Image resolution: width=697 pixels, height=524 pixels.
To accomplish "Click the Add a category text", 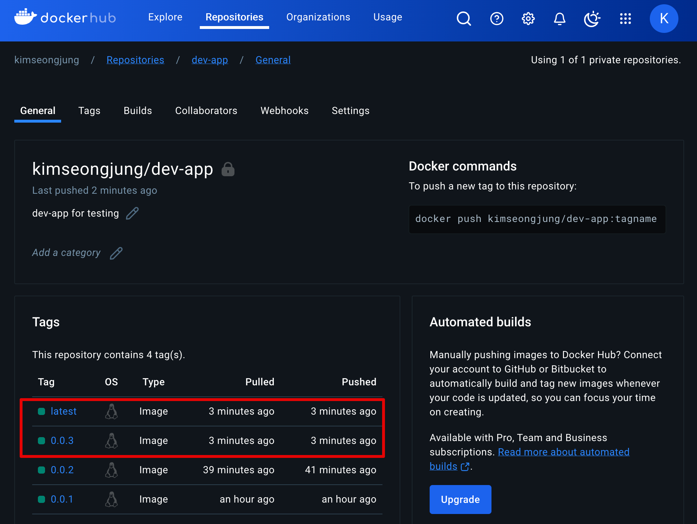I will [66, 253].
